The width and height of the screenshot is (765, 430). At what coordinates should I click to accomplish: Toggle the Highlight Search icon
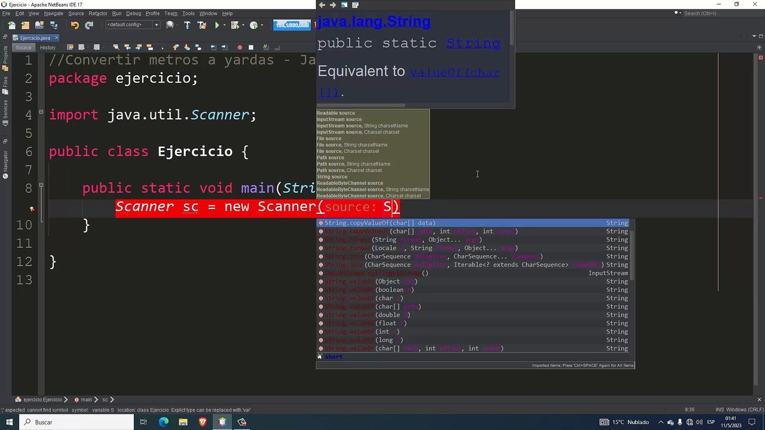coord(149,47)
